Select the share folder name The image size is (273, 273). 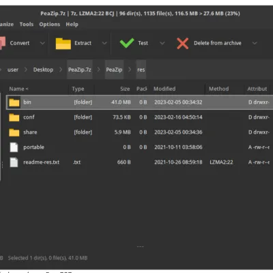[30, 132]
